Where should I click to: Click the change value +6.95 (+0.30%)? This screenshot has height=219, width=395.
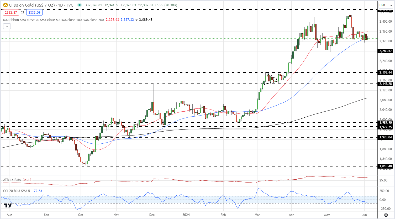point(165,5)
